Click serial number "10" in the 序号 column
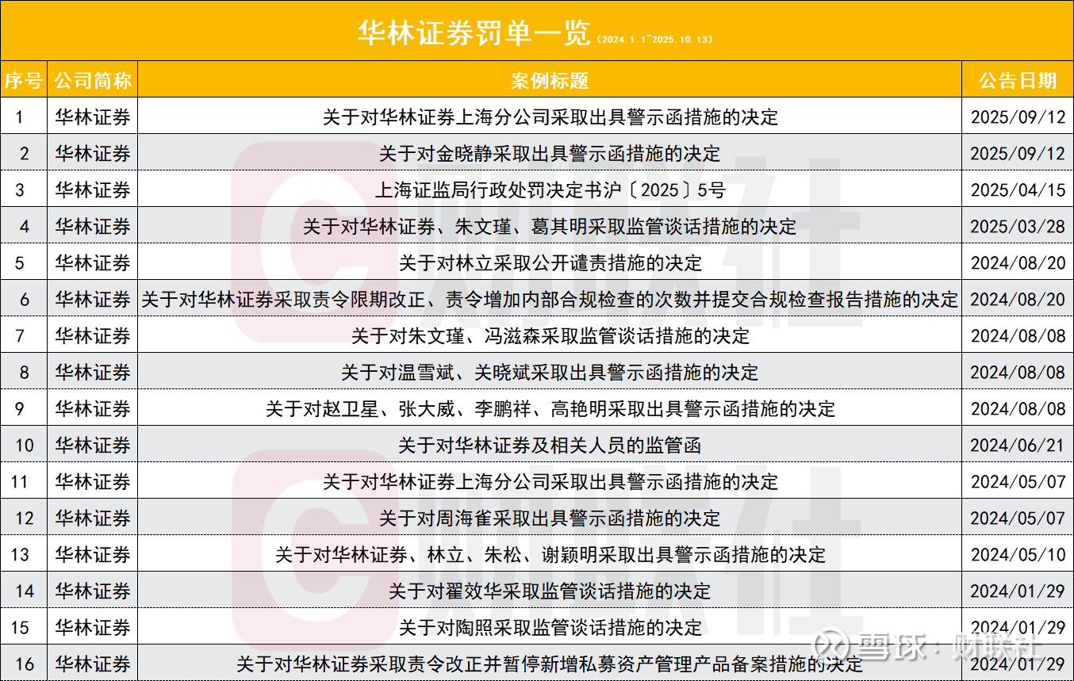Viewport: 1074px width, 681px height. pyautogui.click(x=25, y=446)
